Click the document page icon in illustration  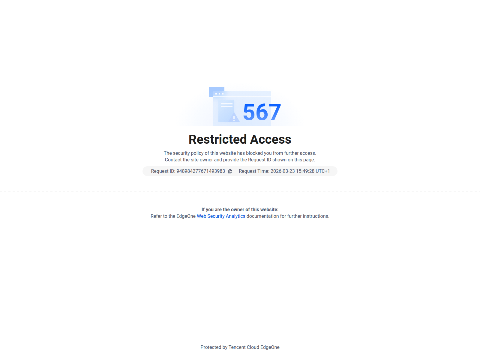click(226, 111)
